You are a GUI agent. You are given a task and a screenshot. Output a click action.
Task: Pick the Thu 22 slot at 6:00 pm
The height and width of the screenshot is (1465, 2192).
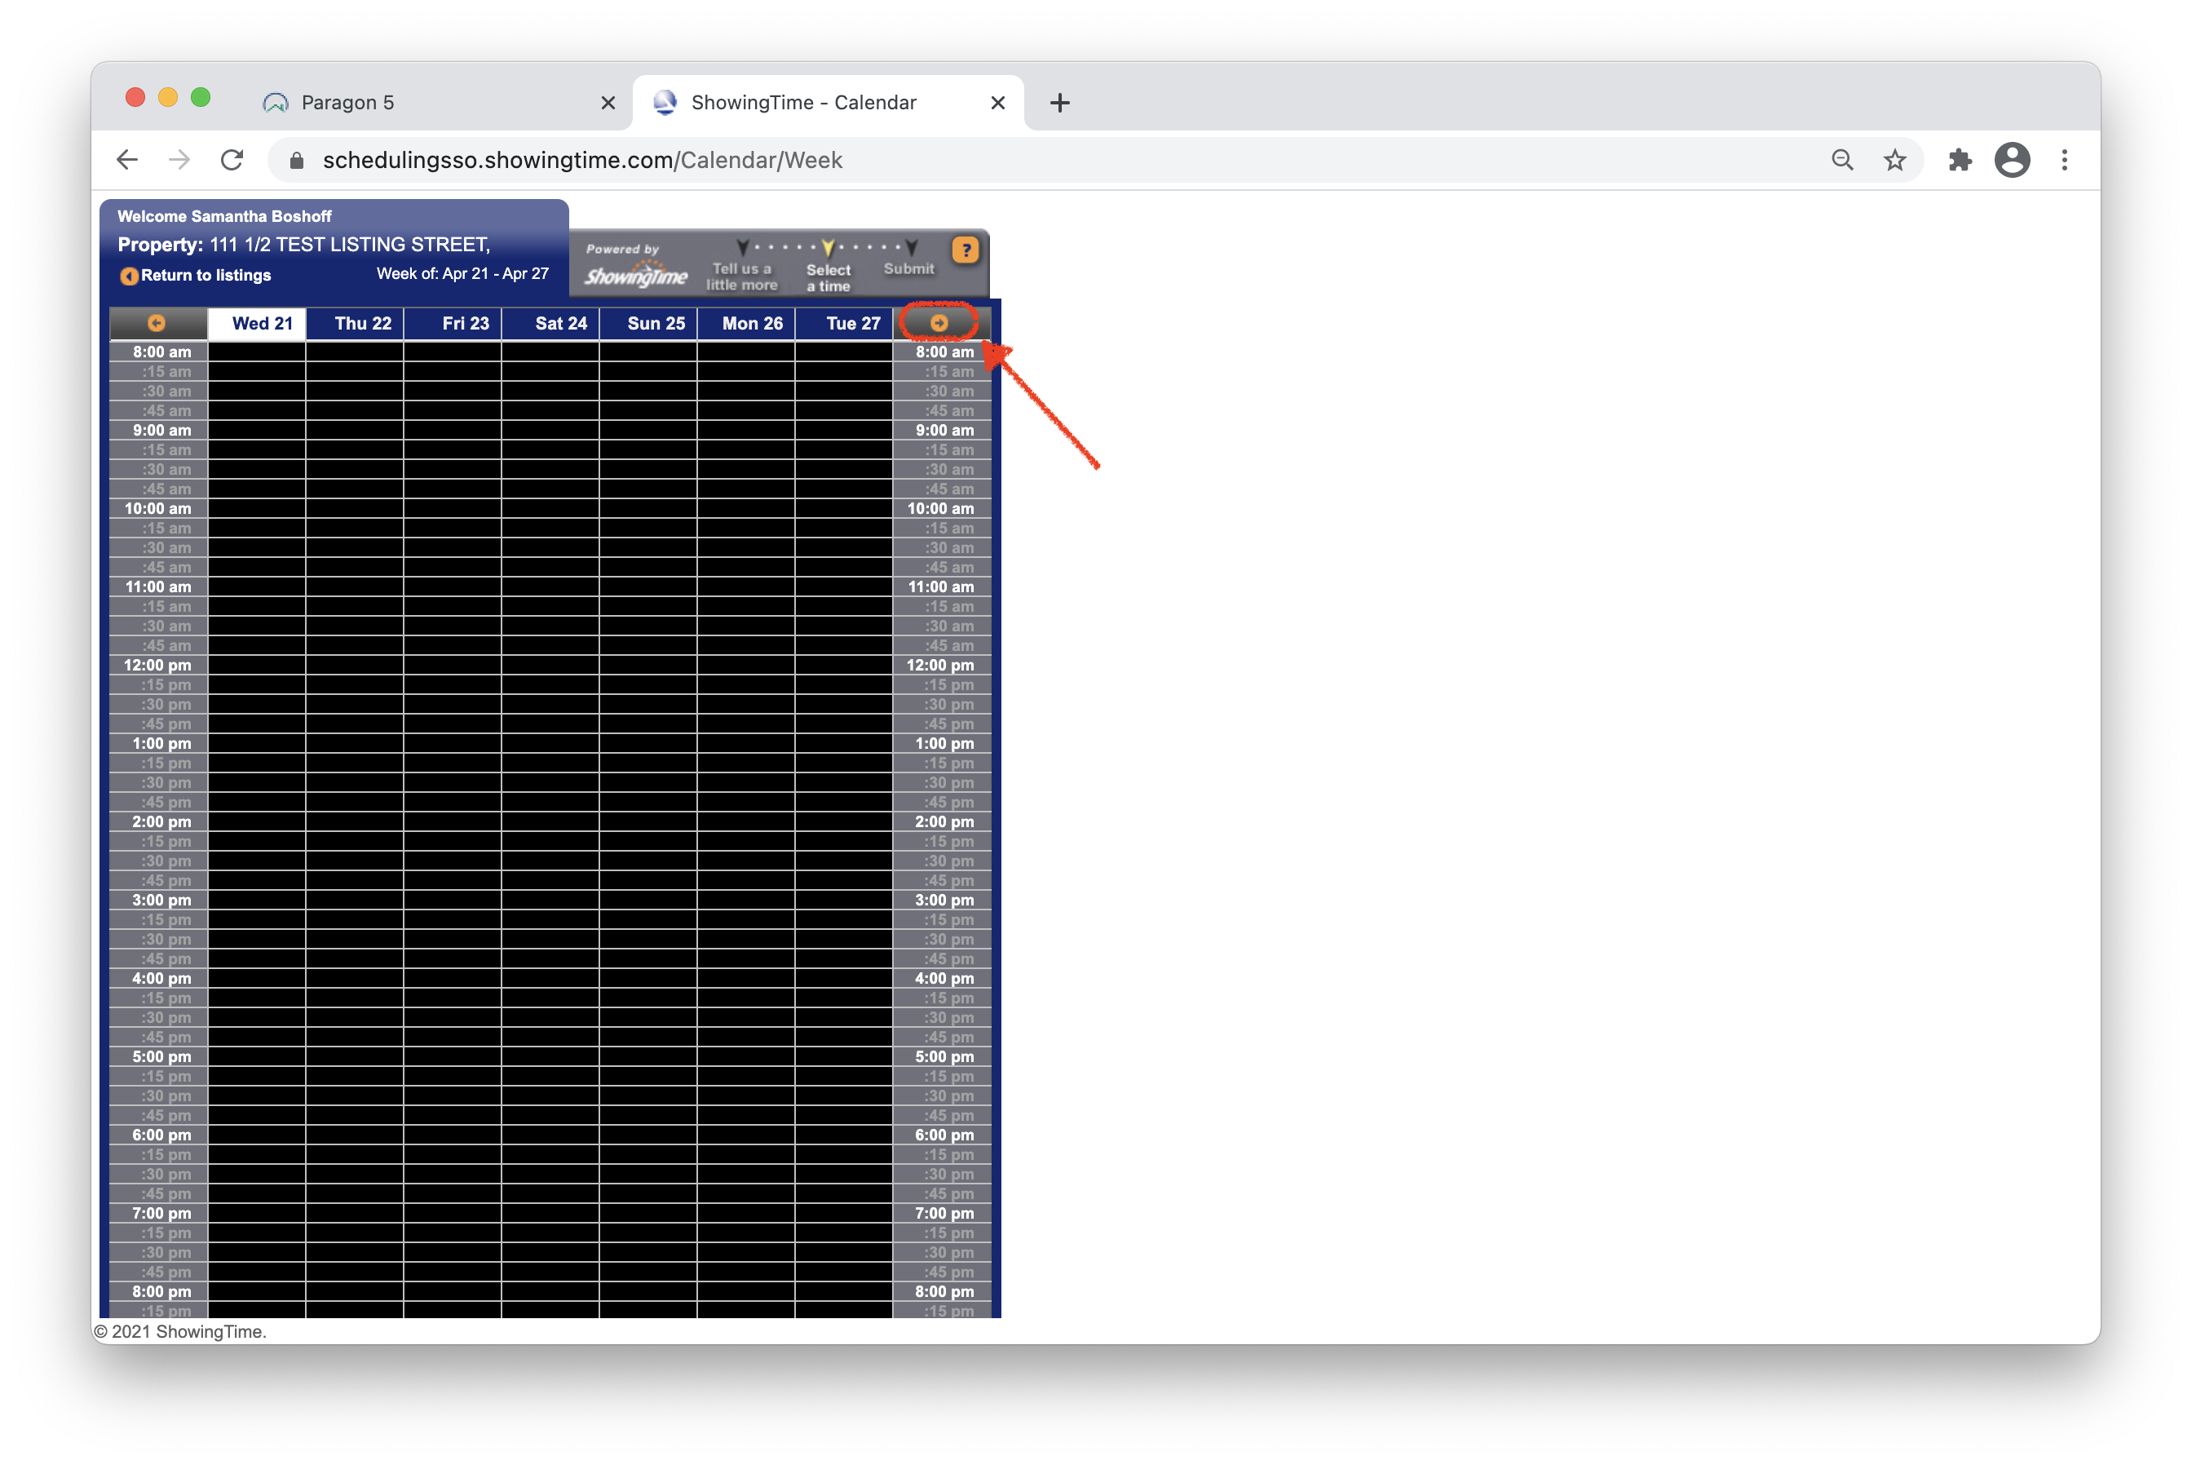(355, 1135)
